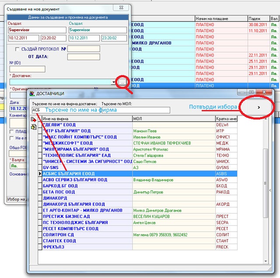Click the protocol № input field
Viewport: 280px width, 278px height.
click(x=84, y=49)
